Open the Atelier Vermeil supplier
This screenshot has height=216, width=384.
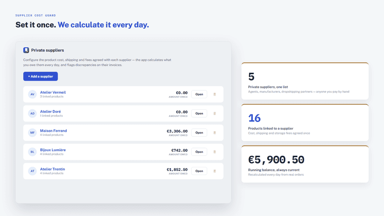[199, 94]
